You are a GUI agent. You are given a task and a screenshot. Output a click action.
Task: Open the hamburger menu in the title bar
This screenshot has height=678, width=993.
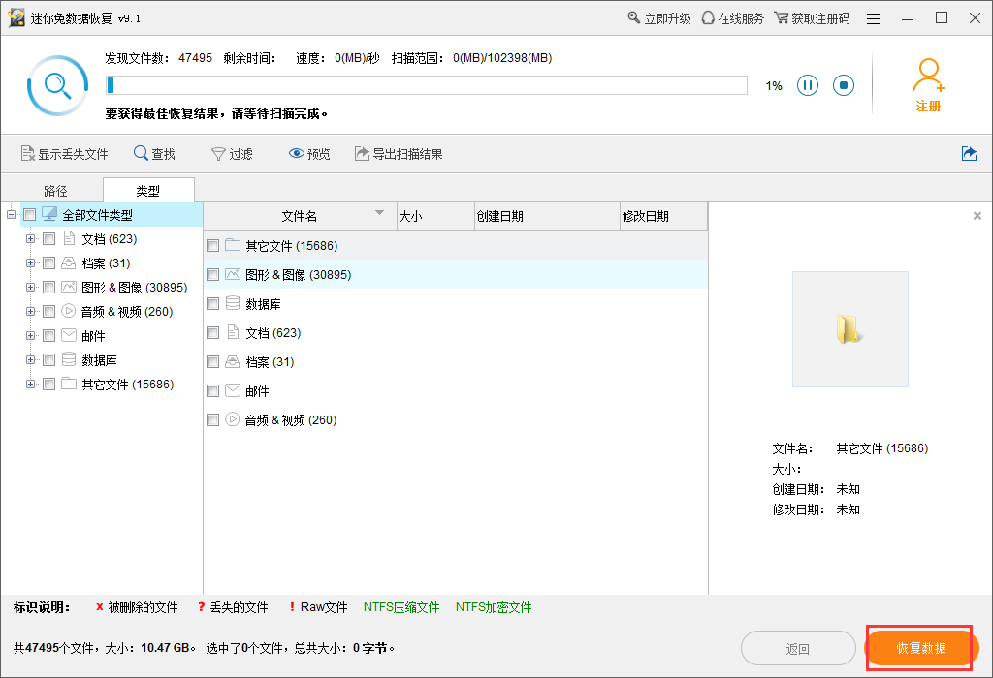coord(874,19)
